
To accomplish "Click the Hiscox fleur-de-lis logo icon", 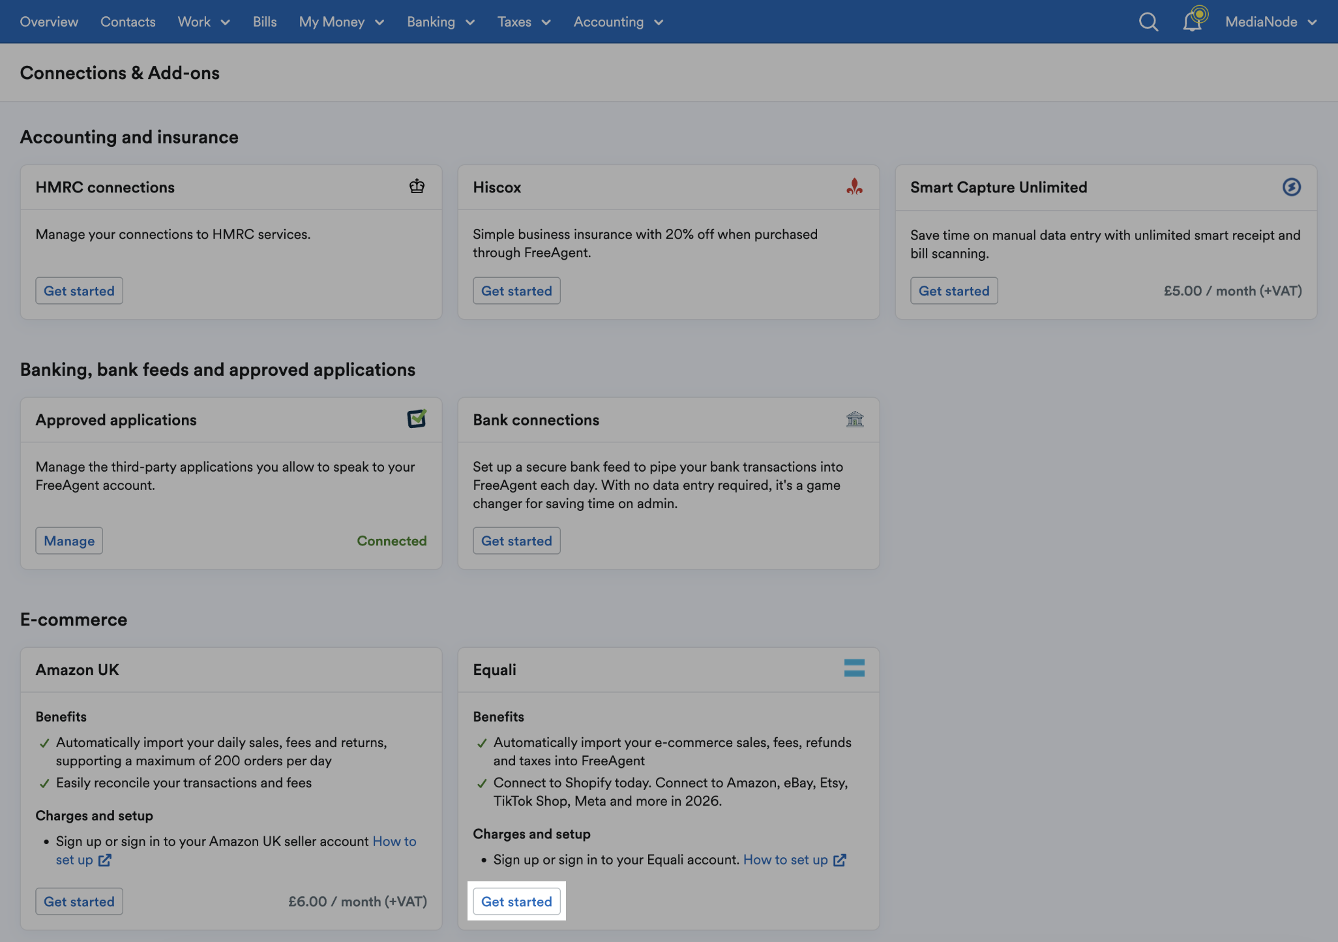I will (854, 187).
